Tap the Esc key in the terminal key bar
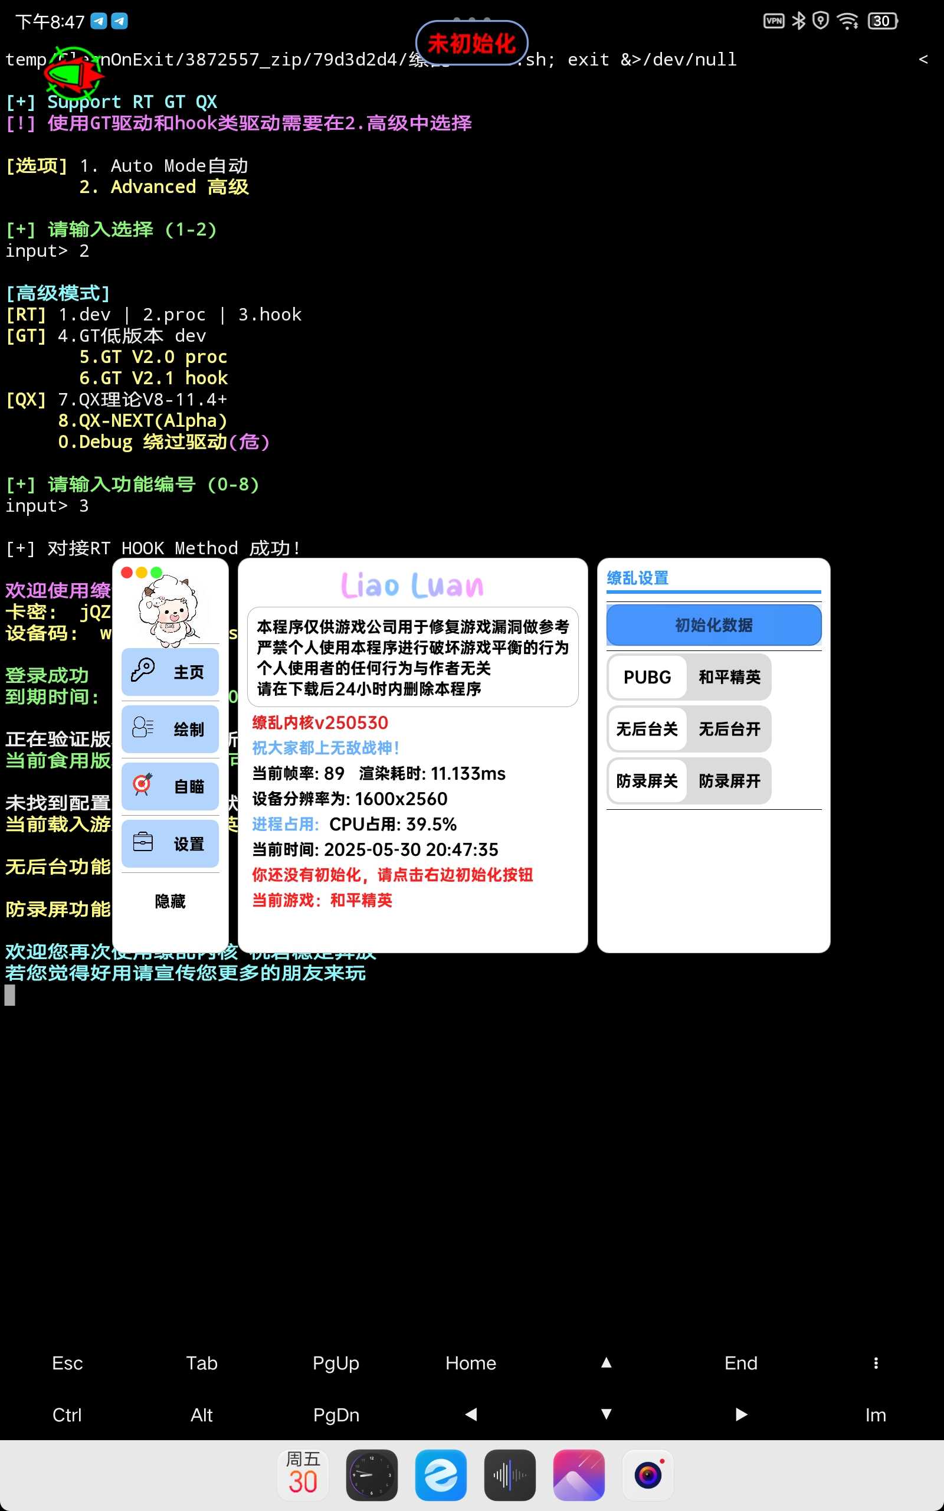The width and height of the screenshot is (944, 1511). [x=67, y=1363]
